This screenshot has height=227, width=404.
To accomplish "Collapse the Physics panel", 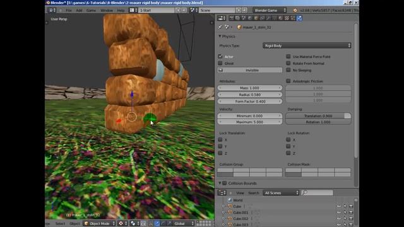I will [x=220, y=37].
